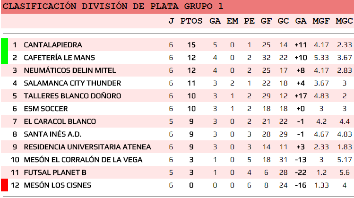Select NEUMÁTICOS DELIN MITEL team row

click(69, 70)
